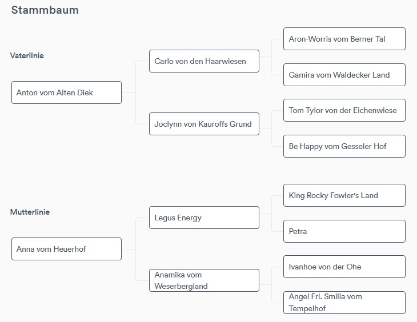Click the Vaterlinie label

click(x=27, y=55)
